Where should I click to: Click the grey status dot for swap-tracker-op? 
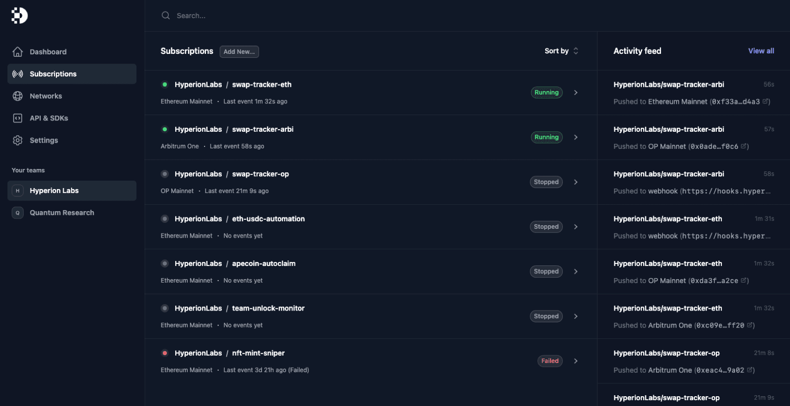165,174
